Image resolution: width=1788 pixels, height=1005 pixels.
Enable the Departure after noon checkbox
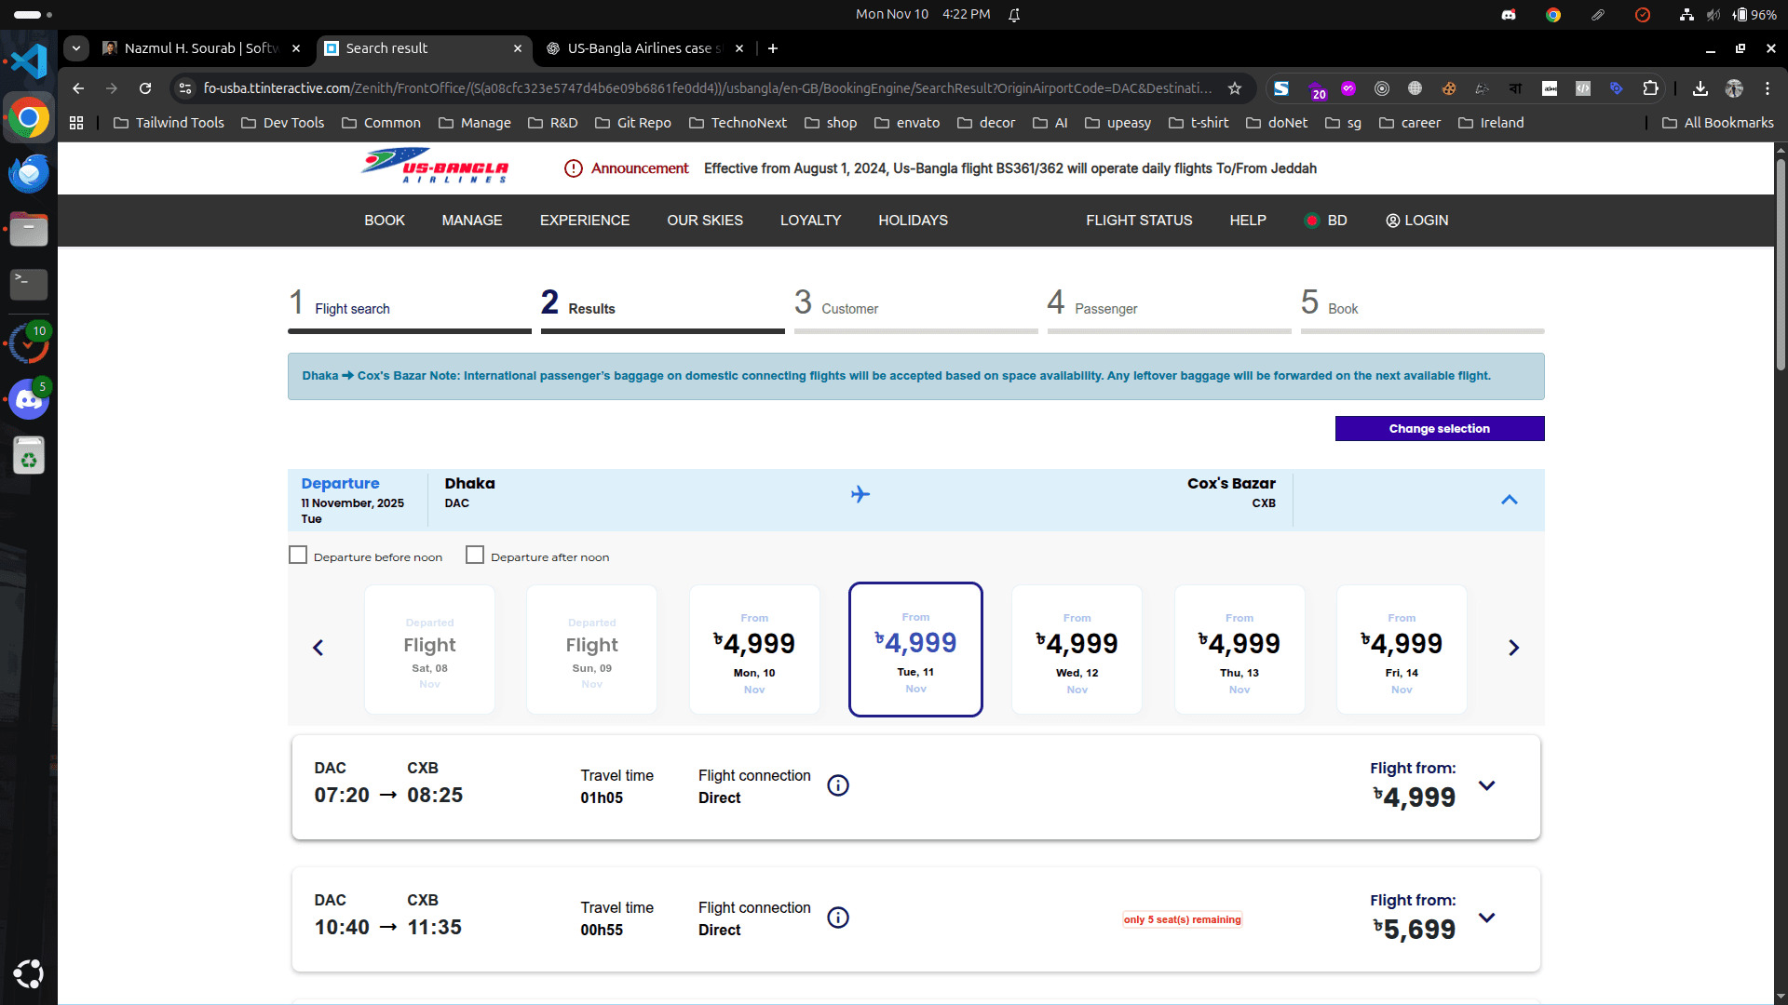coord(475,554)
